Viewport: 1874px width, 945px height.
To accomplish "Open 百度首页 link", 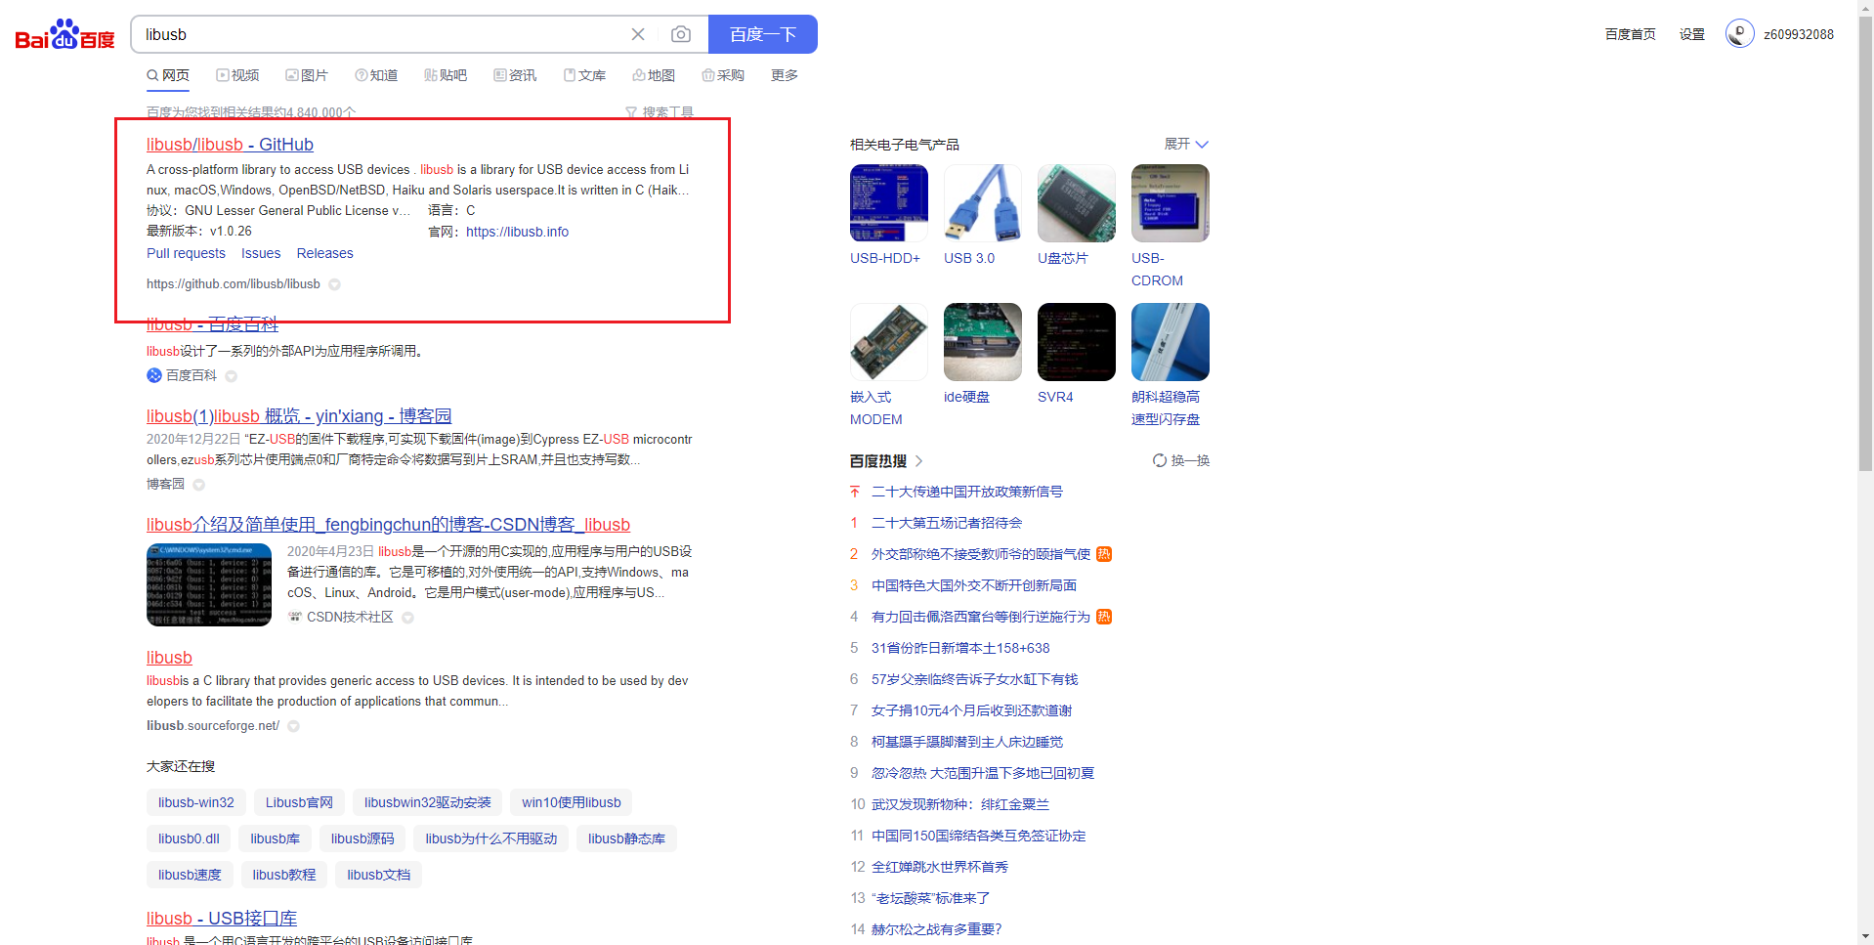I will click(x=1631, y=34).
